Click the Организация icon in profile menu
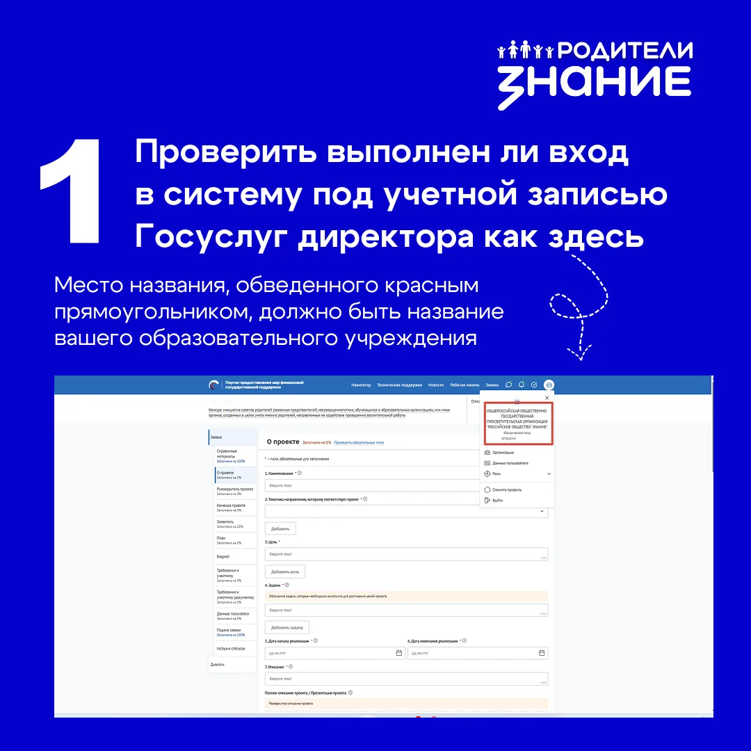This screenshot has height=751, width=751. coord(487,453)
